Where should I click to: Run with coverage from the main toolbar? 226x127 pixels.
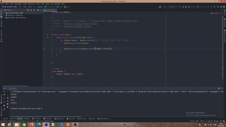[186, 7]
